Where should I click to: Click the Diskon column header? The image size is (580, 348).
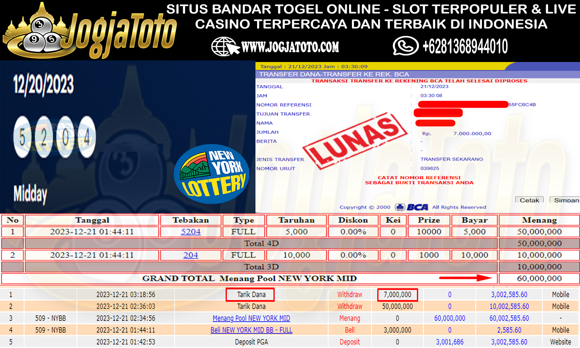pos(353,220)
